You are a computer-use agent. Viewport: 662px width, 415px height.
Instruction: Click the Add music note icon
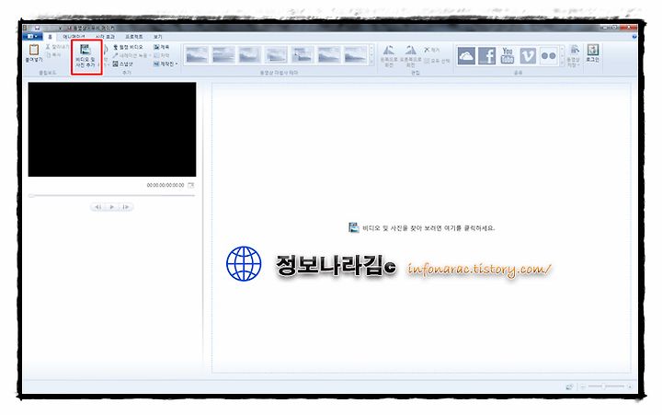coord(106,50)
